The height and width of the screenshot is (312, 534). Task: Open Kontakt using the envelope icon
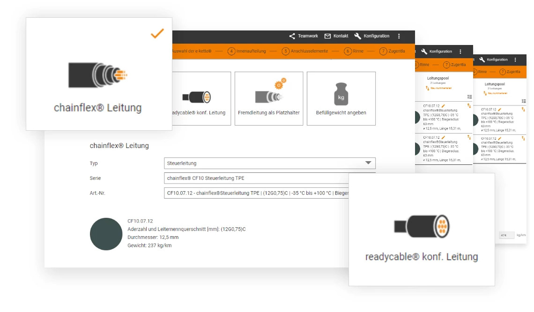point(327,36)
